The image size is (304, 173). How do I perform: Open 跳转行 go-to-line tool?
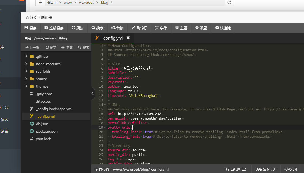tap(139, 28)
